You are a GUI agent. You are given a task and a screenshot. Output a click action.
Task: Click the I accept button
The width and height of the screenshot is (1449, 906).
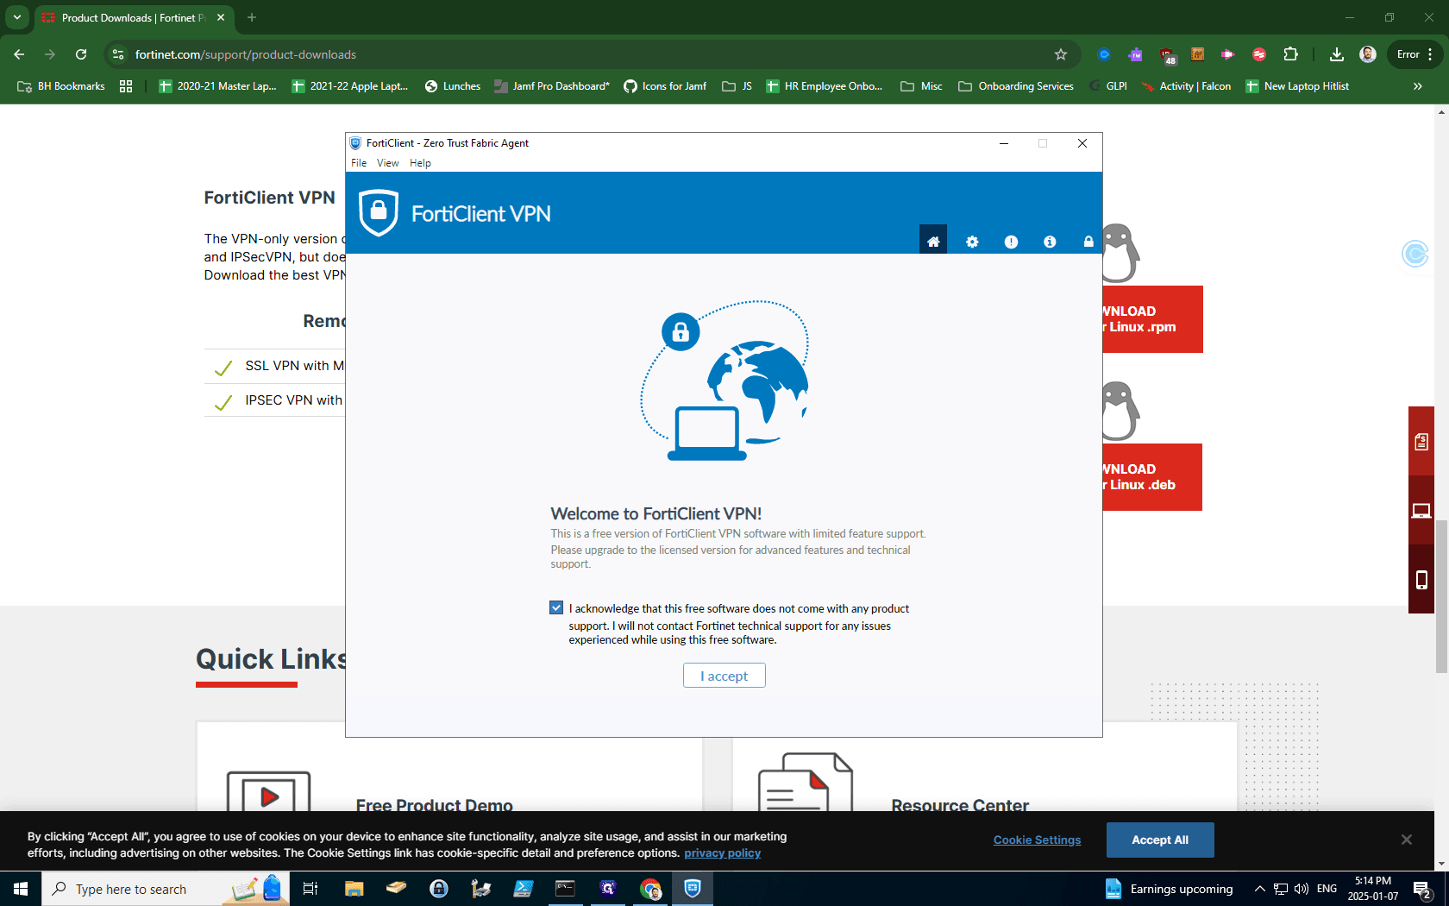tap(724, 676)
